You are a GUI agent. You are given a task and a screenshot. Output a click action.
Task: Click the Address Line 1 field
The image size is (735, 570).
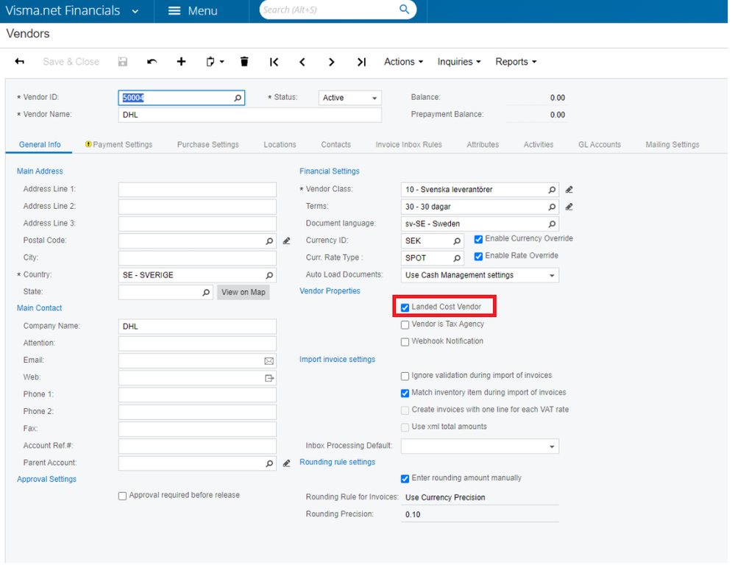click(x=197, y=189)
